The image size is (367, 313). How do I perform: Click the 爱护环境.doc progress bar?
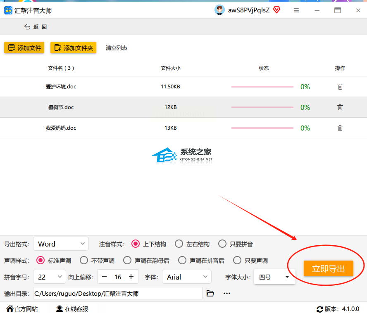click(x=262, y=87)
